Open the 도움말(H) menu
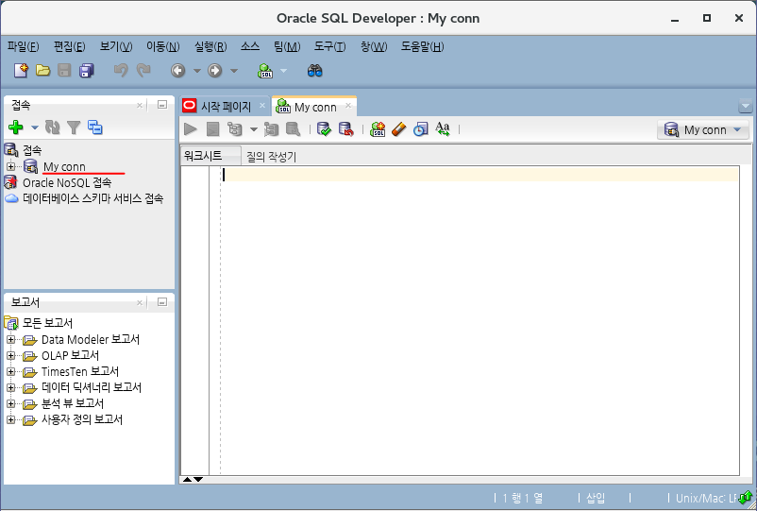The height and width of the screenshot is (511, 757). click(423, 47)
